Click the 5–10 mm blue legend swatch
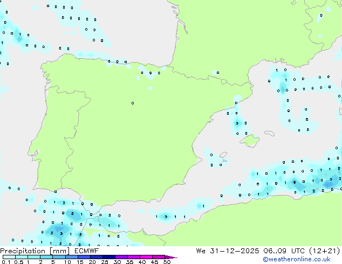 [x=59, y=257]
